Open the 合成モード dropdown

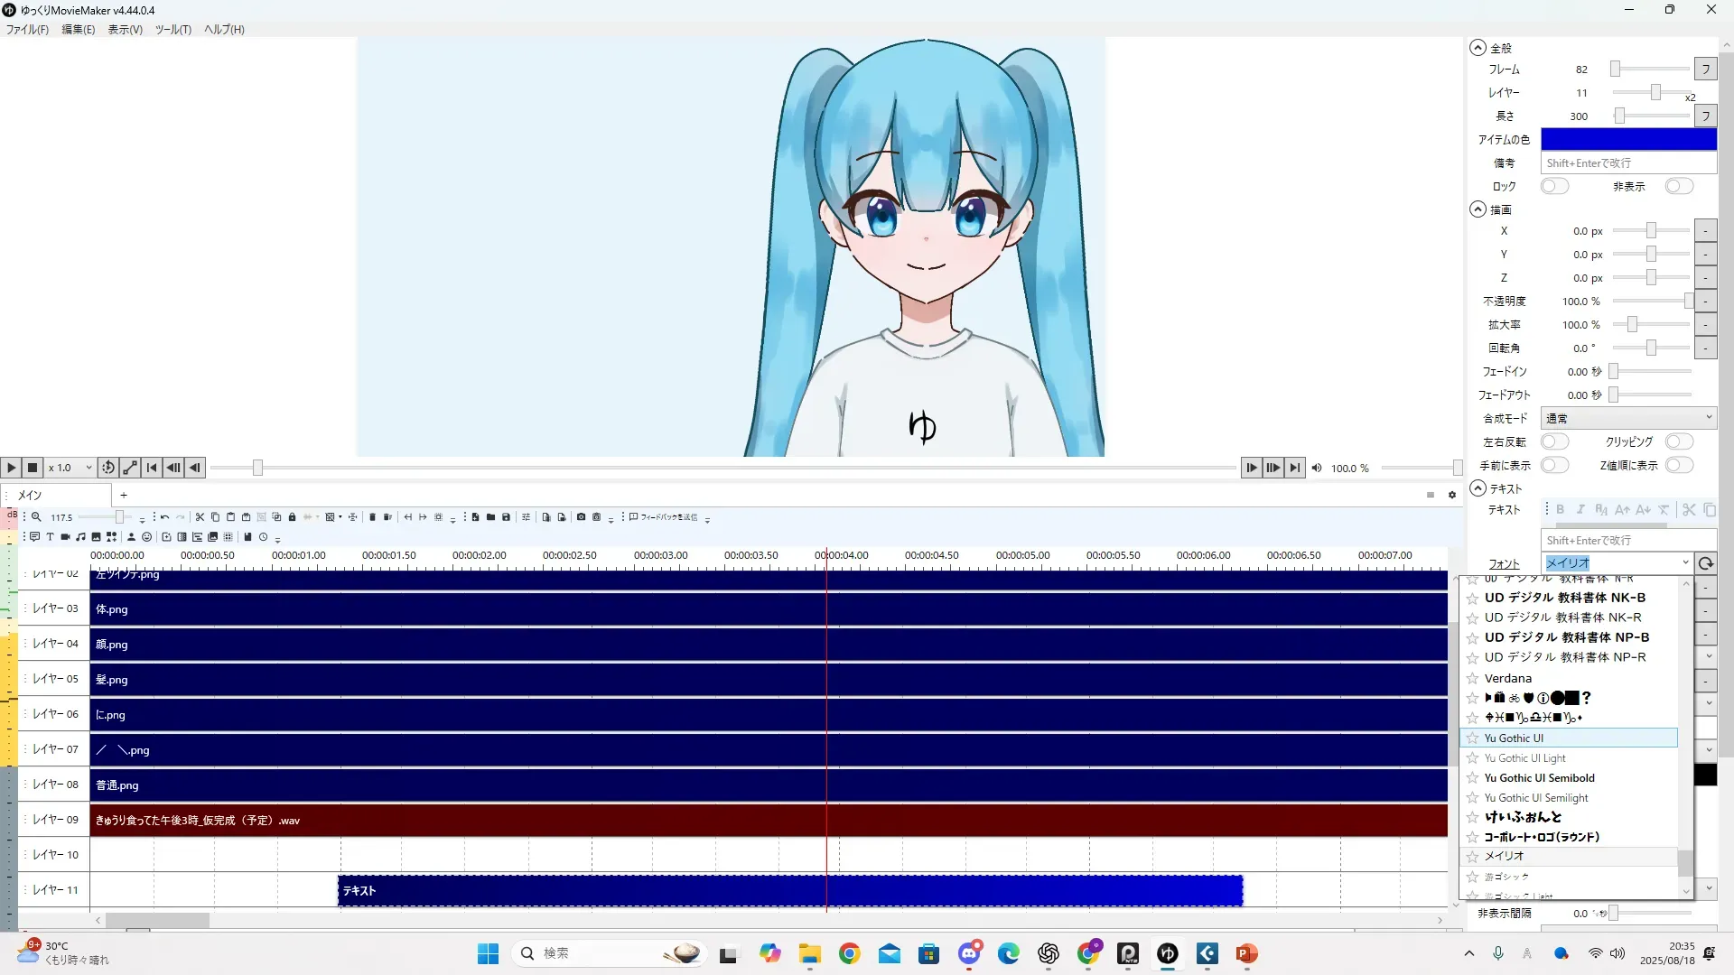tap(1627, 418)
